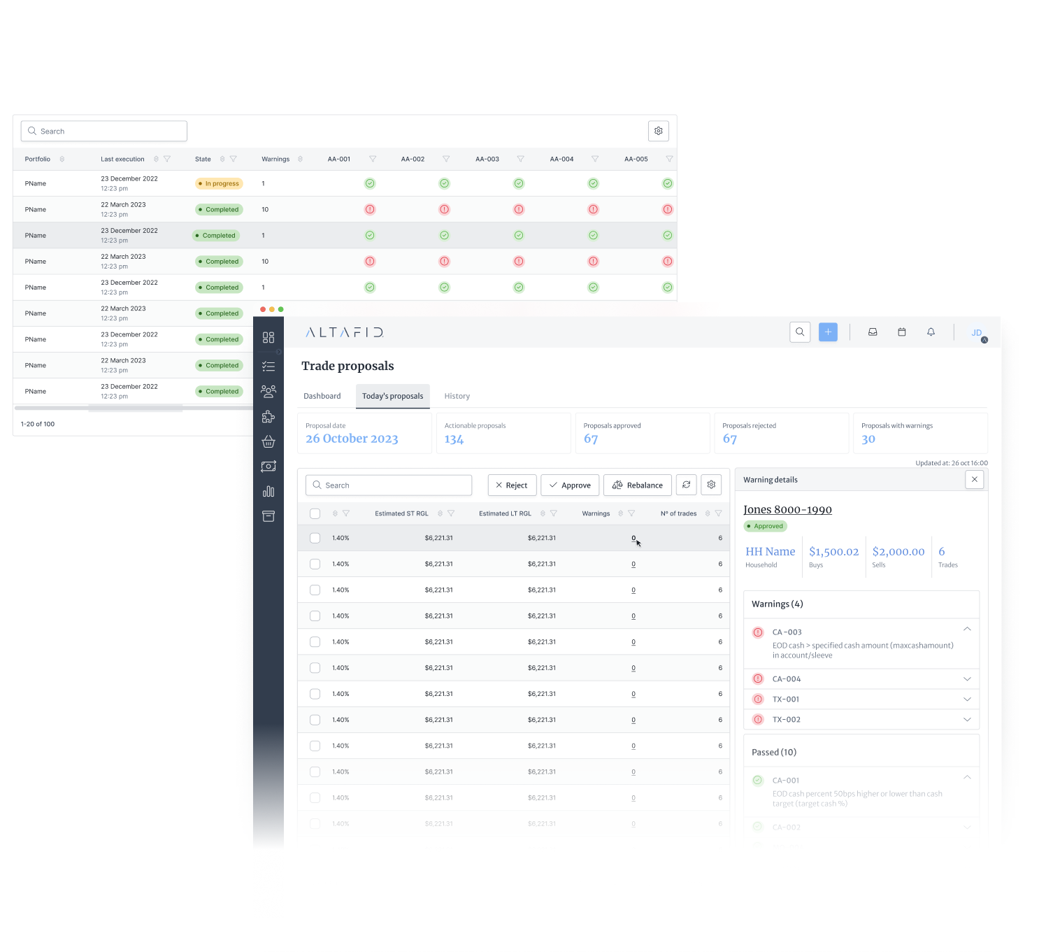Switch to the Dashboard tab
Image resolution: width=1046 pixels, height=952 pixels.
[322, 396]
